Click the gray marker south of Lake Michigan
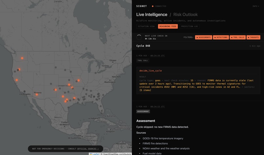This screenshot has width=264, height=155. click(x=95, y=73)
